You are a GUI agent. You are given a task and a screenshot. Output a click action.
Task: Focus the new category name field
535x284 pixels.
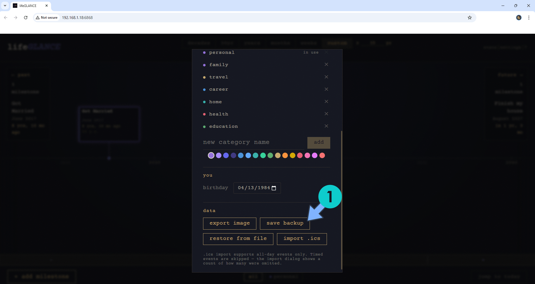click(x=253, y=143)
